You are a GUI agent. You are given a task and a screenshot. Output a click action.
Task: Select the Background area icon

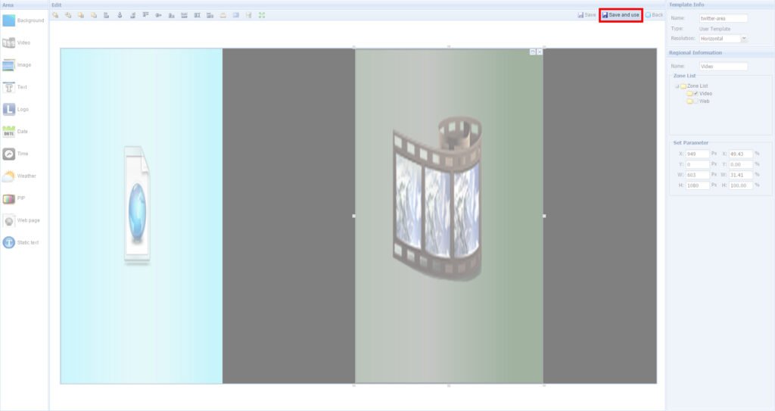[x=9, y=20]
